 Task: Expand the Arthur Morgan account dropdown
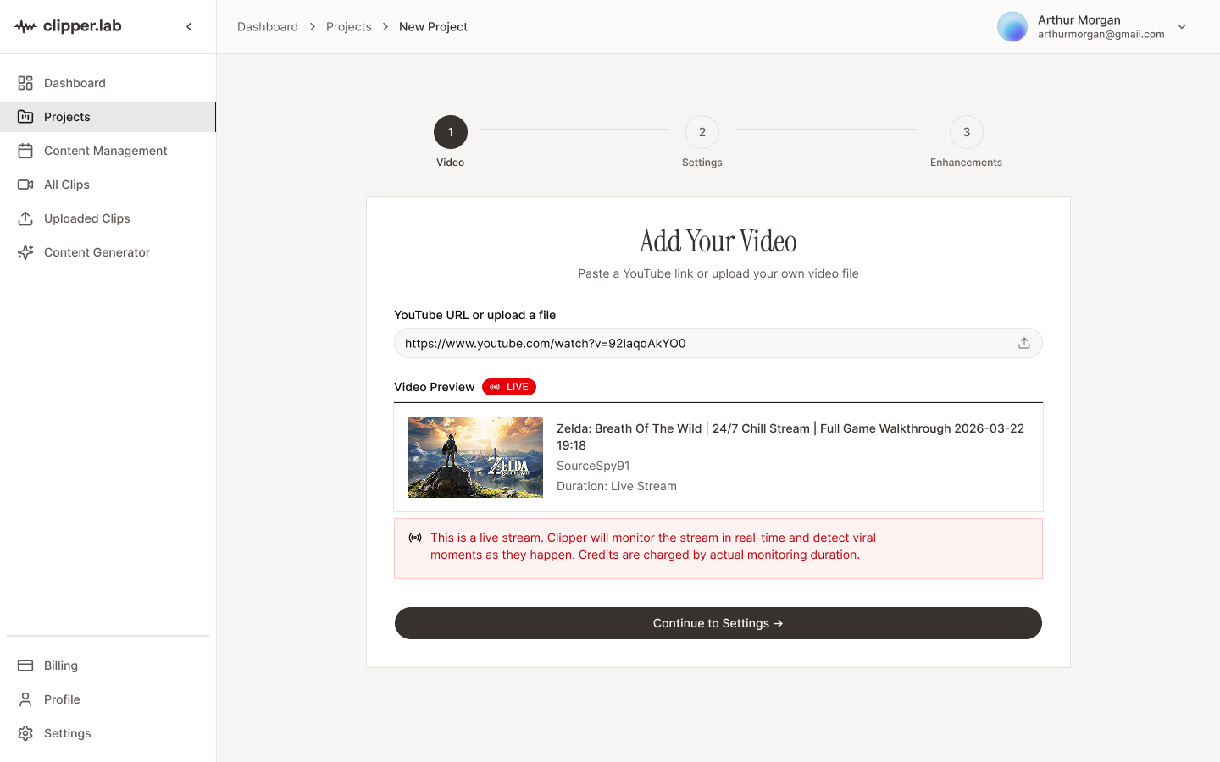(1182, 27)
